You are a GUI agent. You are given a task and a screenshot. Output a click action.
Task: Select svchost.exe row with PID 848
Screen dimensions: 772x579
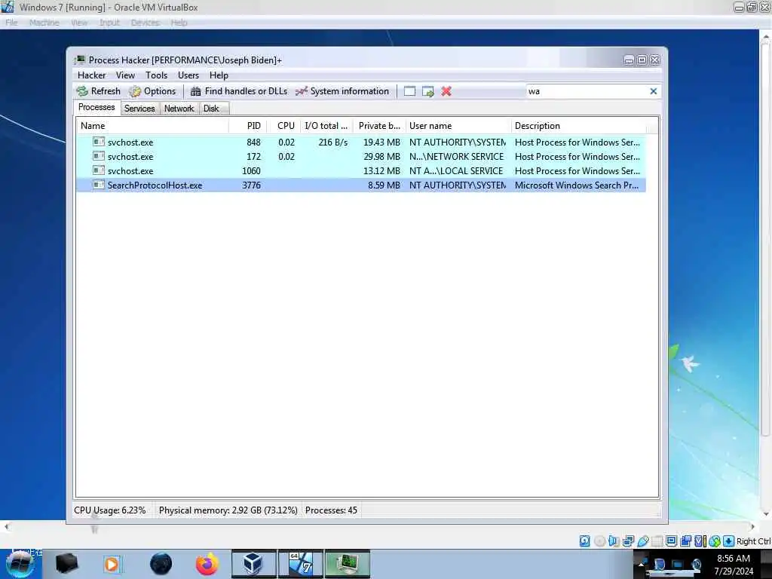coord(361,142)
